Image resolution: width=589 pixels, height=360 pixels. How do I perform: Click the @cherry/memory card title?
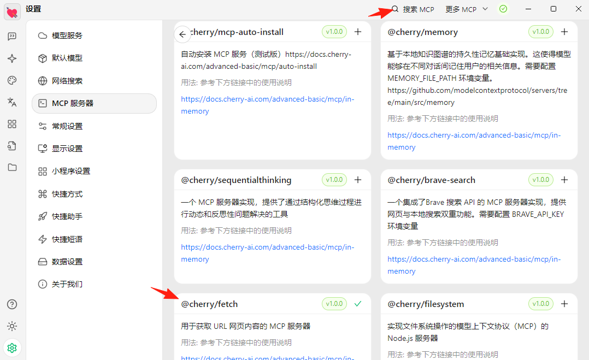click(x=422, y=32)
